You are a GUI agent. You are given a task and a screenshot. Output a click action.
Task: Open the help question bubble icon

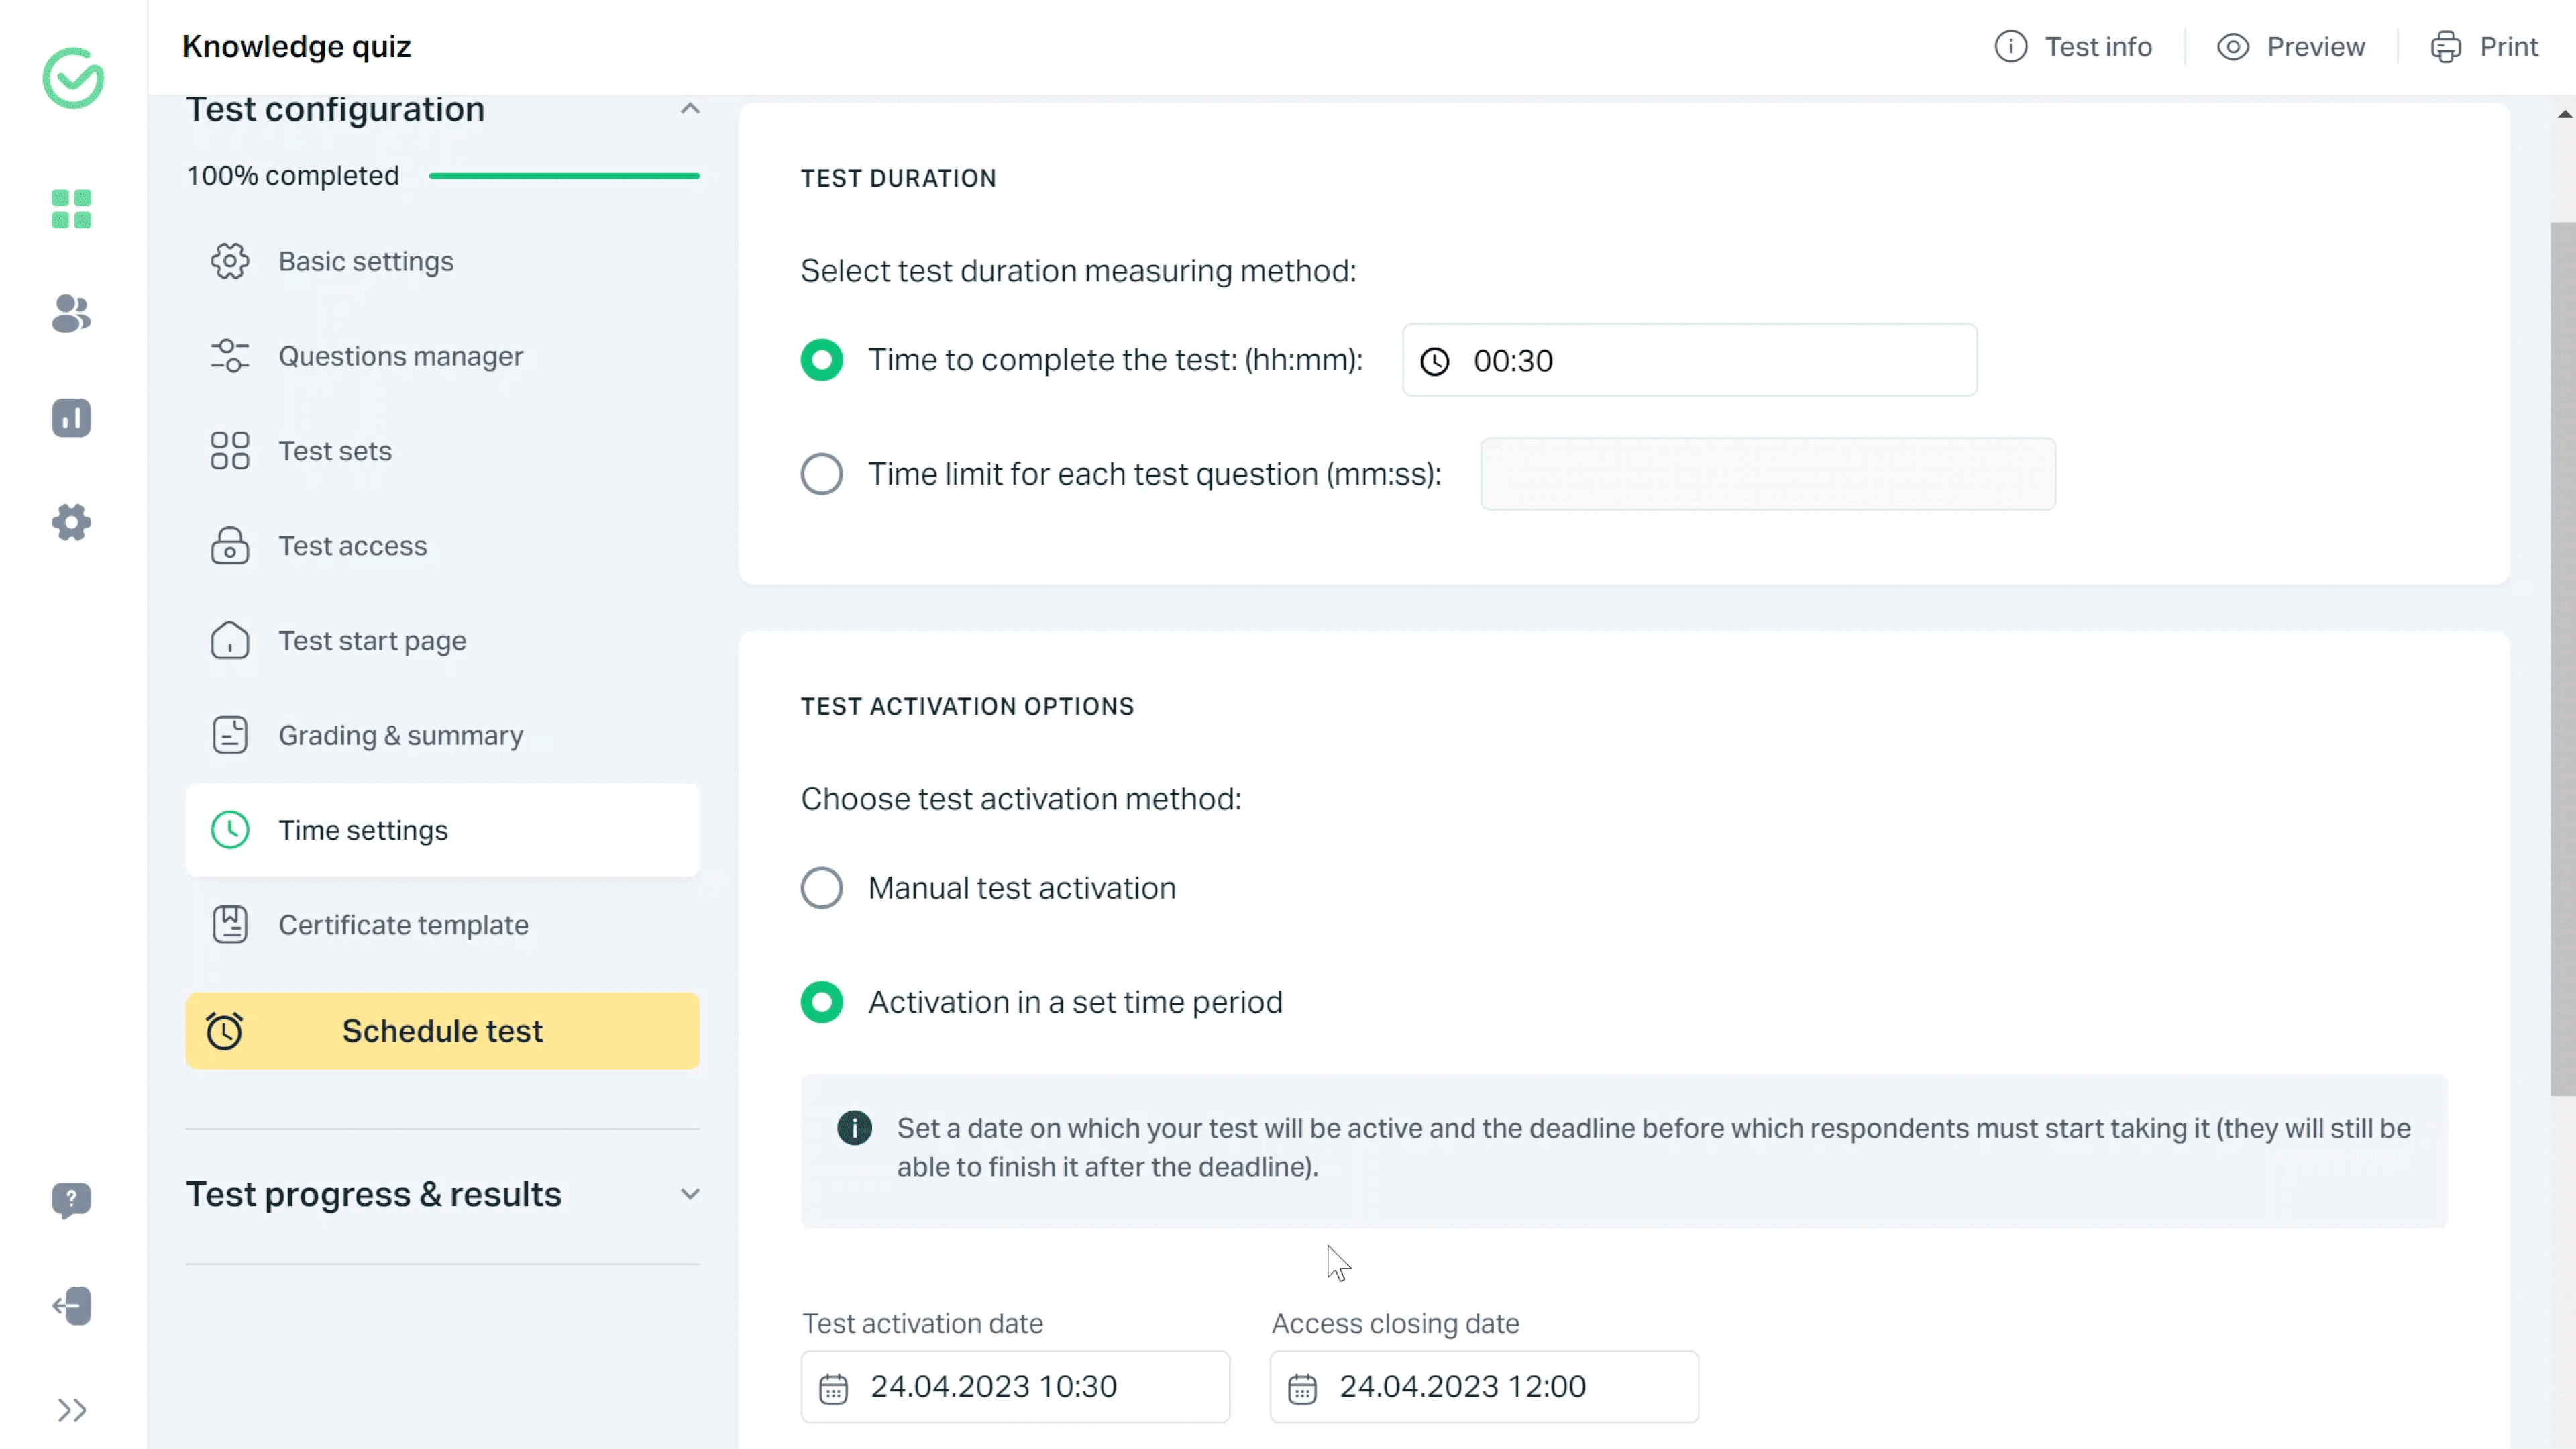pyautogui.click(x=71, y=1199)
